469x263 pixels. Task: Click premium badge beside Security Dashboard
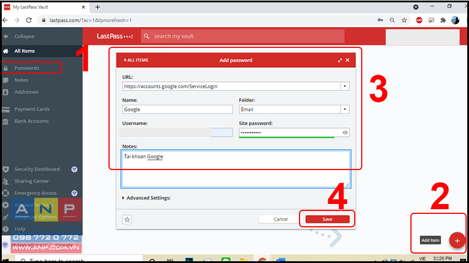(74, 169)
